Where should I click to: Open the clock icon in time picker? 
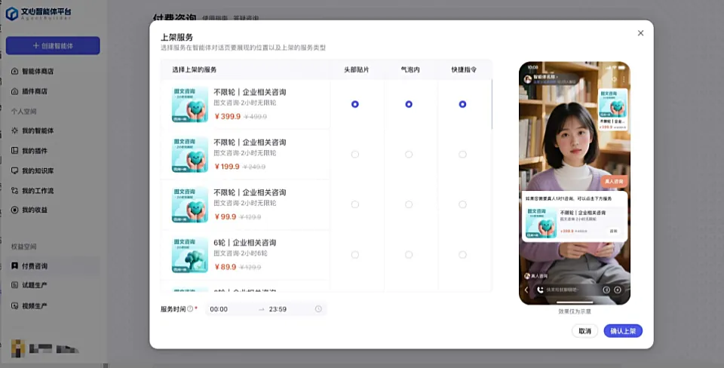[318, 309]
